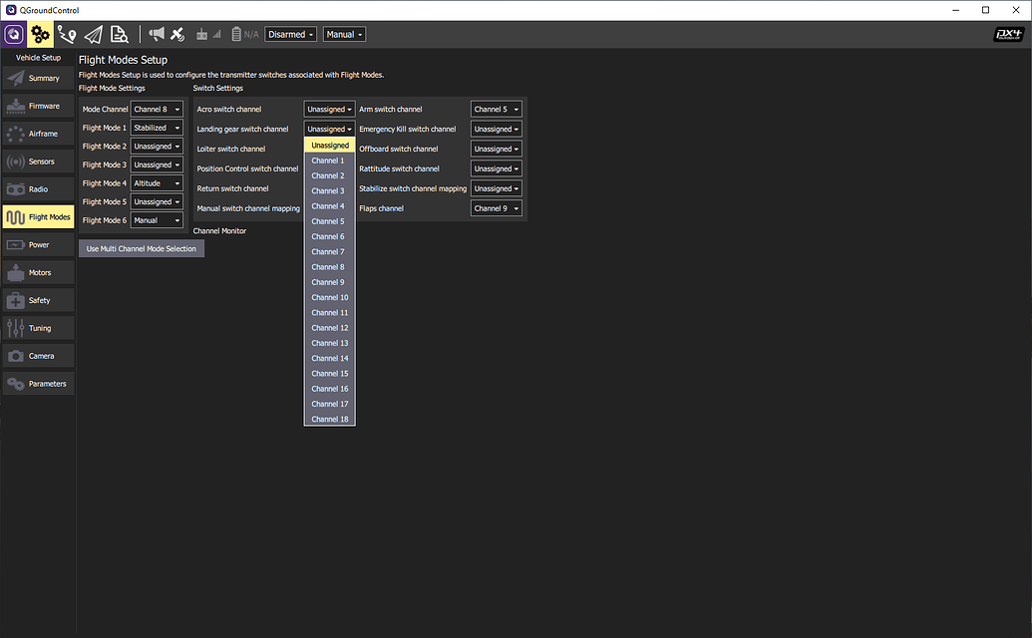Choose Channel 12 in the dropdown list
The image size is (1032, 638).
pyautogui.click(x=330, y=328)
